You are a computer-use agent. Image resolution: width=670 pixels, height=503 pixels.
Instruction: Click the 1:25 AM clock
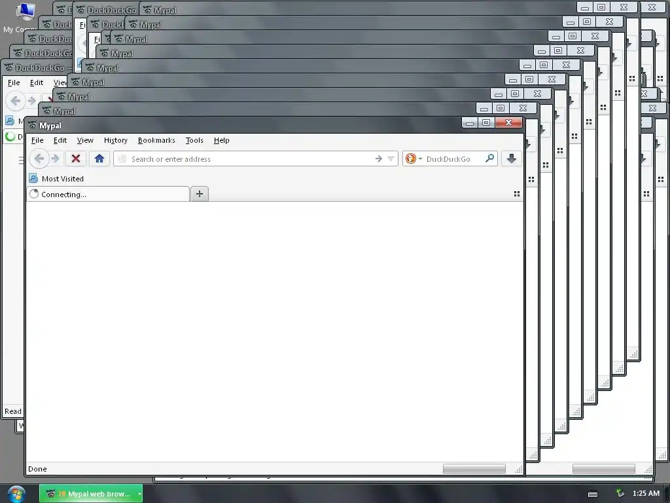pyautogui.click(x=646, y=493)
